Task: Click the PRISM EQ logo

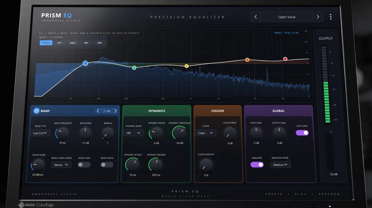Action: tap(56, 15)
